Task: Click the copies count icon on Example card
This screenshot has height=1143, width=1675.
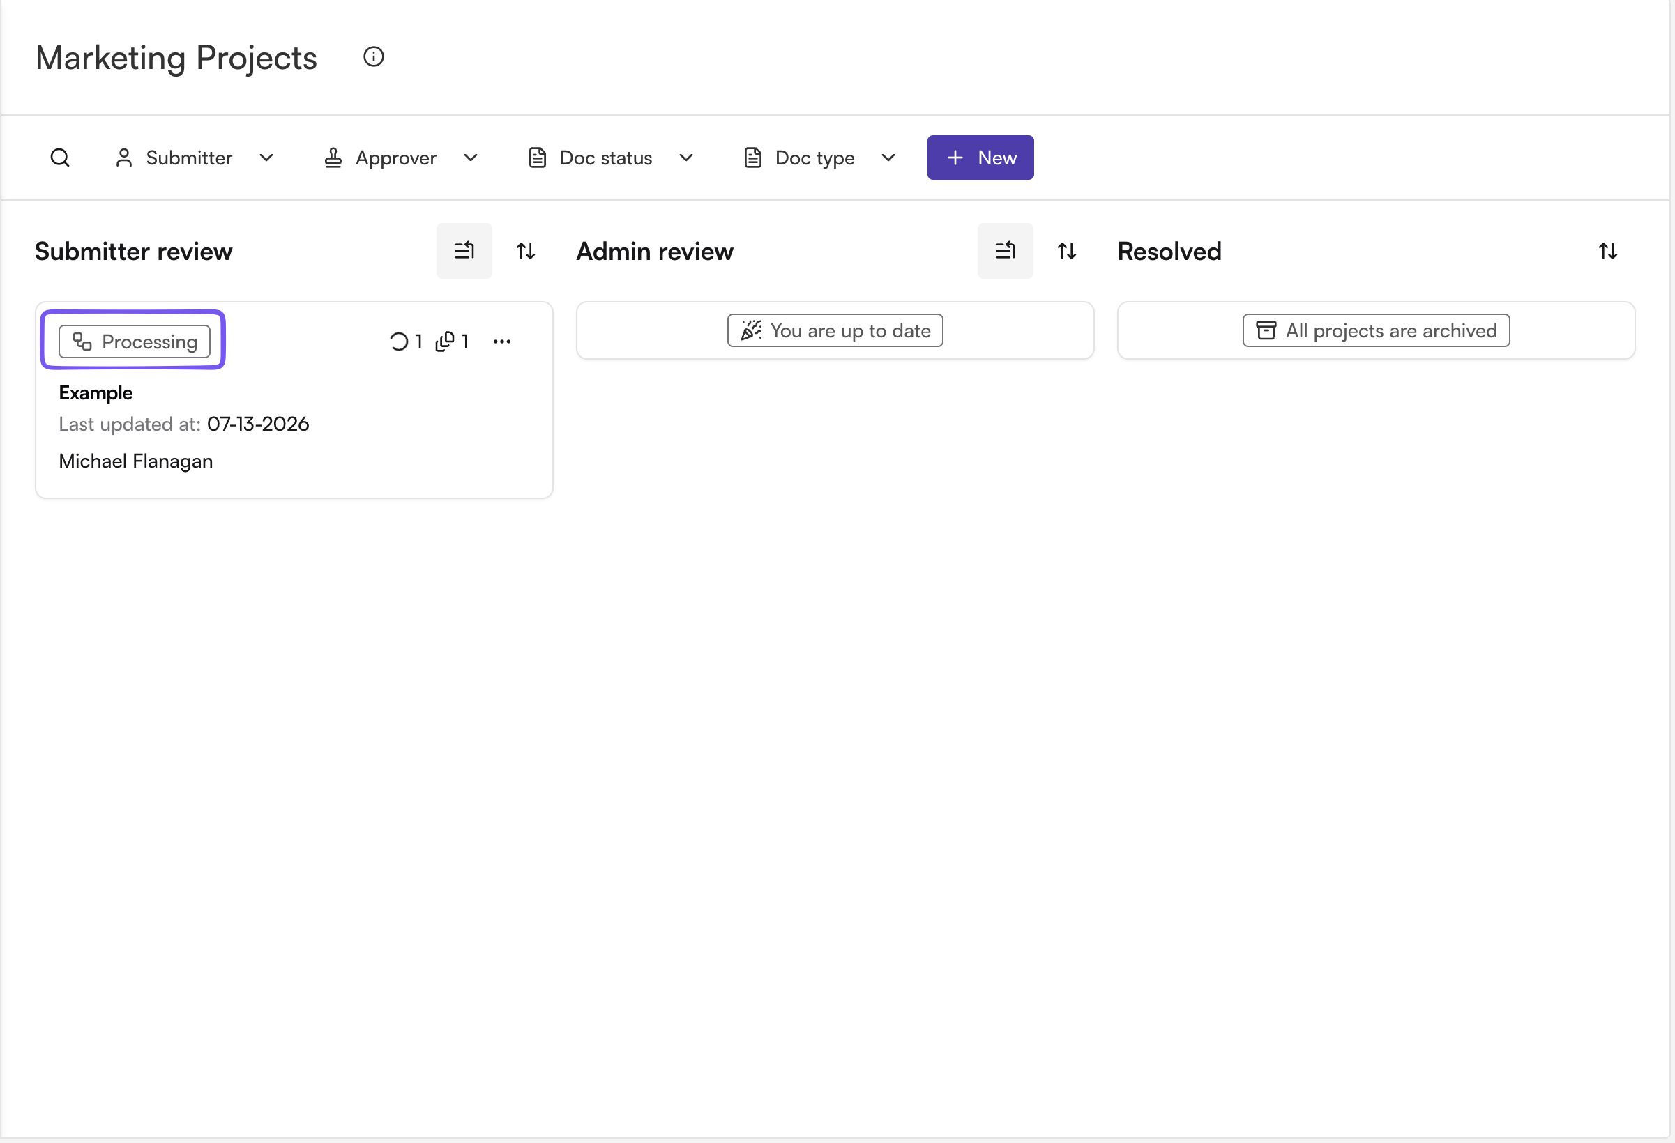Action: (446, 342)
